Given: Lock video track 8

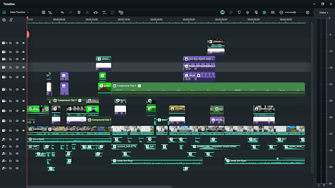Looking at the screenshot, I should [10, 59].
